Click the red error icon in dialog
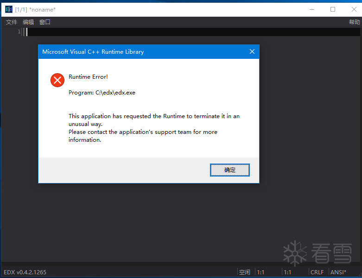Screen dimensions: 362x278 coord(57,80)
